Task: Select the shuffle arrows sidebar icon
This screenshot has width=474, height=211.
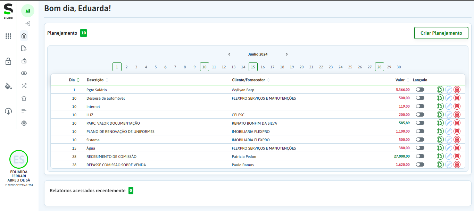Action: click(24, 86)
